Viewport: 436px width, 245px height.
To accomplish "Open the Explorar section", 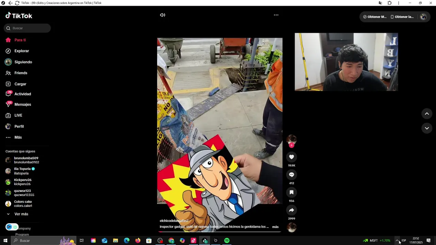I will (17, 51).
